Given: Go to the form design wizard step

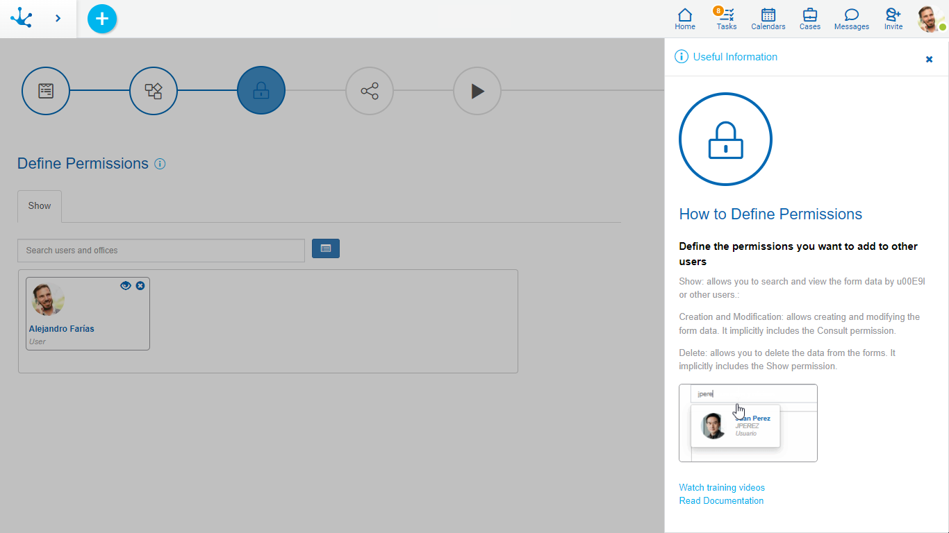Looking at the screenshot, I should [x=46, y=91].
